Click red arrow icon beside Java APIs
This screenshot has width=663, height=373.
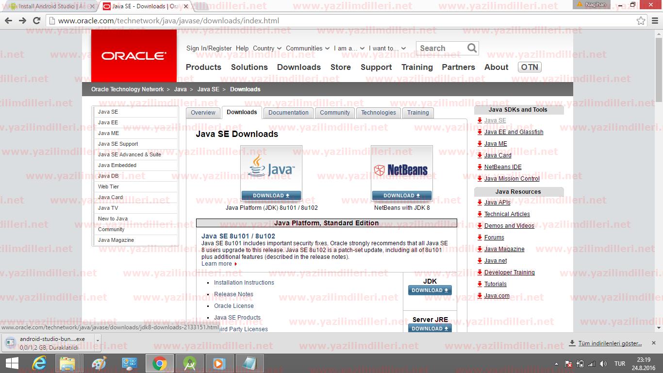[480, 203]
